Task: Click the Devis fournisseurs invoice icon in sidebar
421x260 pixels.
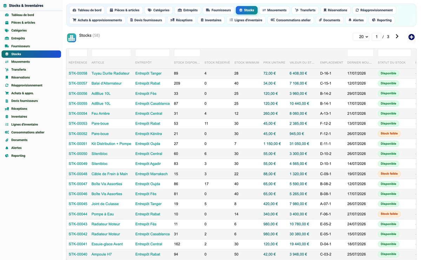Action: point(7,101)
